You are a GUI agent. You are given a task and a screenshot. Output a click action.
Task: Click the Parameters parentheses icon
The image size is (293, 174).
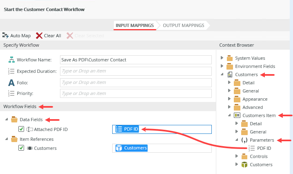[244, 140]
